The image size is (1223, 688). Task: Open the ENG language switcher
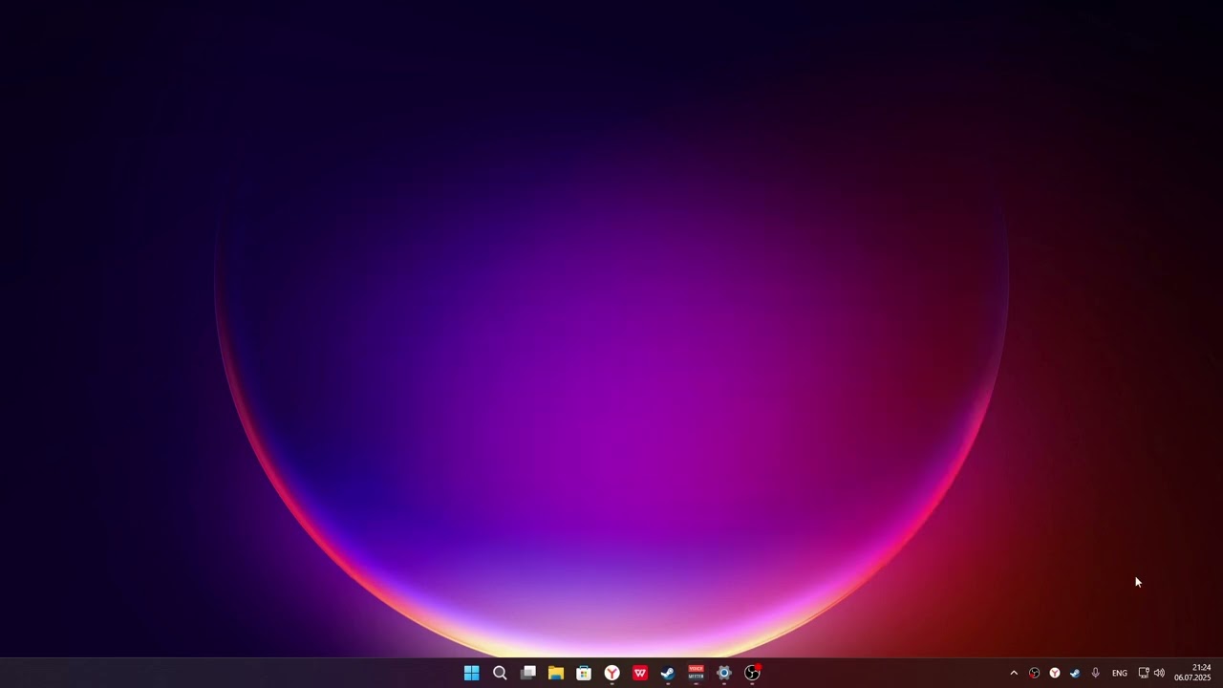(x=1120, y=673)
